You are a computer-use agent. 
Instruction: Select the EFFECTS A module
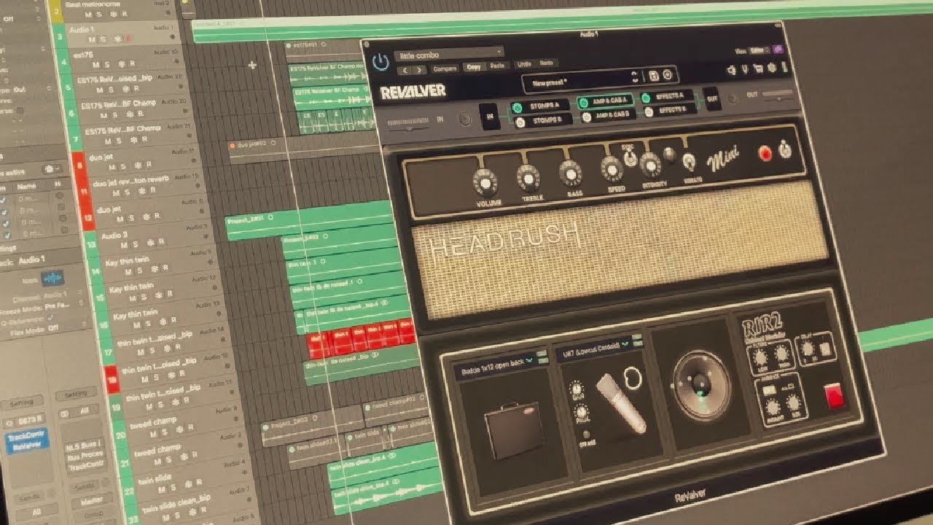pos(665,96)
